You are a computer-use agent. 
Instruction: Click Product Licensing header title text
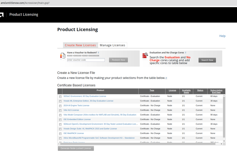pyautogui.click(x=24, y=15)
